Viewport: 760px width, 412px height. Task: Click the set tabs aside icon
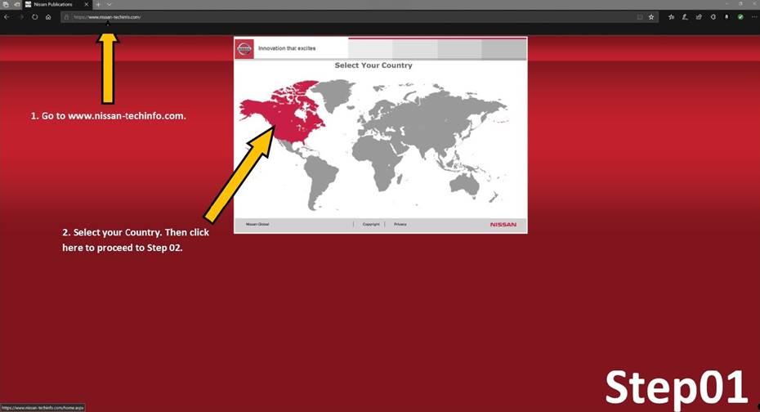point(17,4)
